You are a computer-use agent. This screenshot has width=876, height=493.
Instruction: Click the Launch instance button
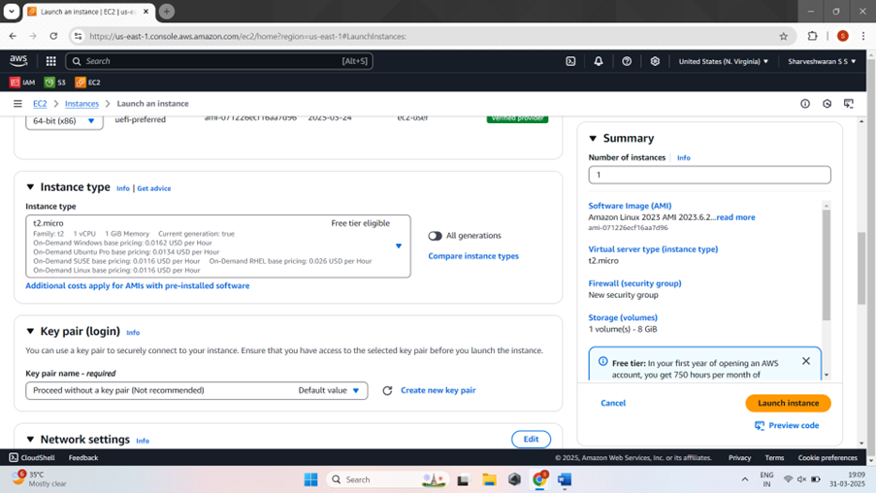[x=788, y=403]
